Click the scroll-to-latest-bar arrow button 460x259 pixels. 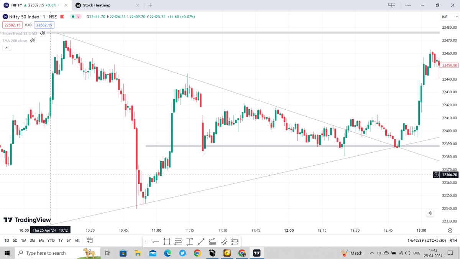coord(430,213)
